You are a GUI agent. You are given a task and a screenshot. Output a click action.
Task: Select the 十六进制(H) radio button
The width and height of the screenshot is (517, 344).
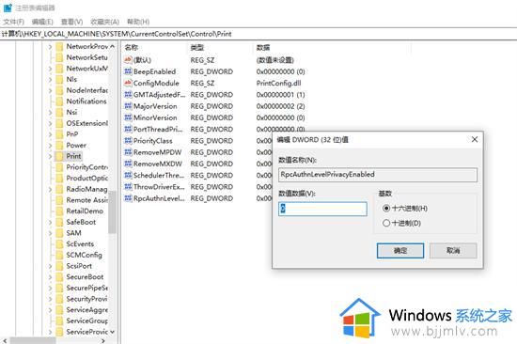click(386, 209)
